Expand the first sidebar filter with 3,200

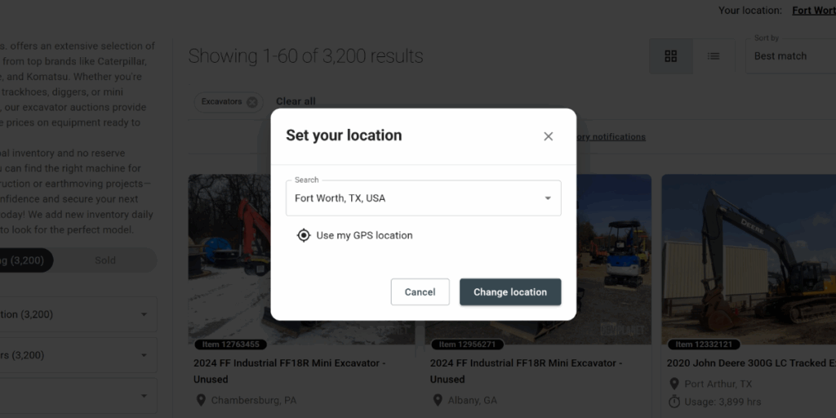[78, 314]
